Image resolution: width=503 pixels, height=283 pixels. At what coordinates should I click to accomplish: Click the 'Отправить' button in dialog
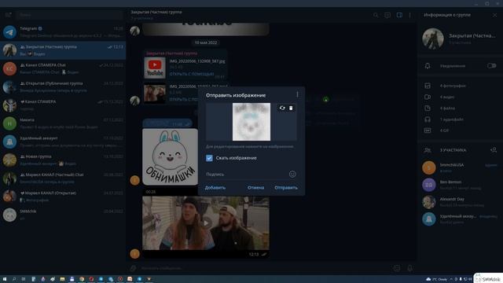pyautogui.click(x=286, y=187)
